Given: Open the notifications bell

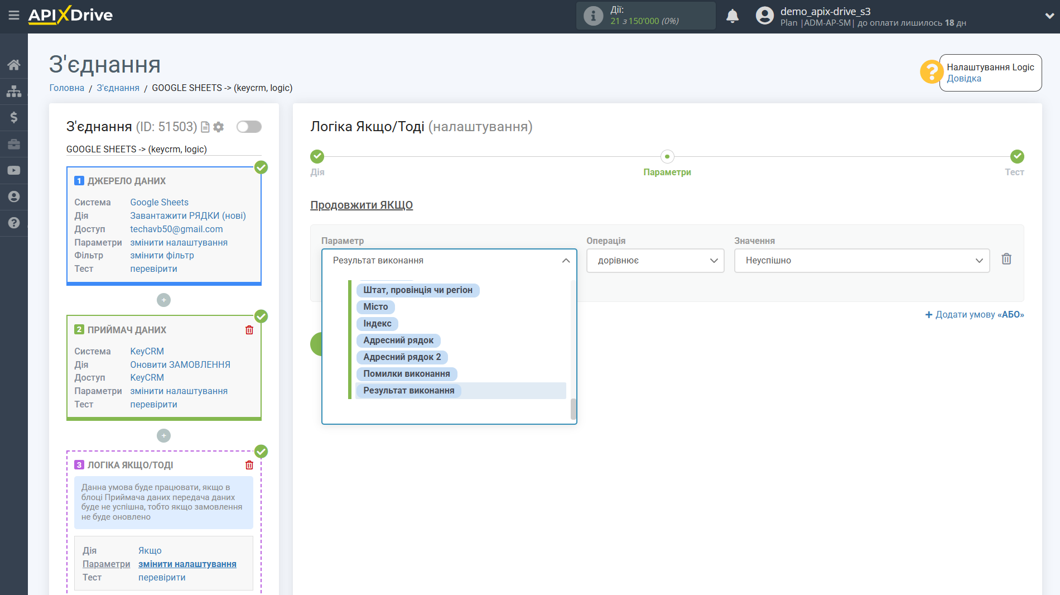Looking at the screenshot, I should 733,16.
